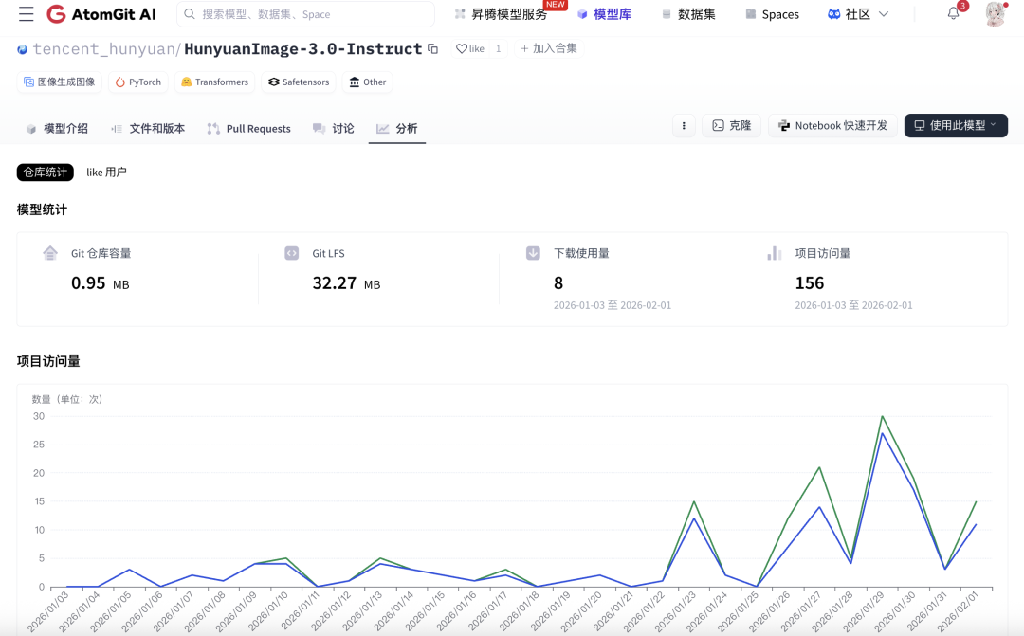Copy the model name icon

[432, 48]
